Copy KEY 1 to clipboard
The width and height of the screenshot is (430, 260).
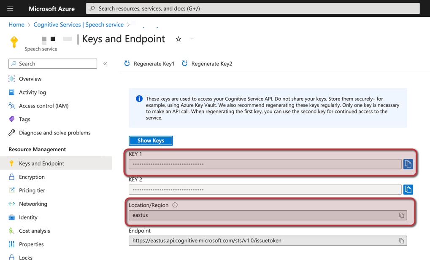(408, 164)
